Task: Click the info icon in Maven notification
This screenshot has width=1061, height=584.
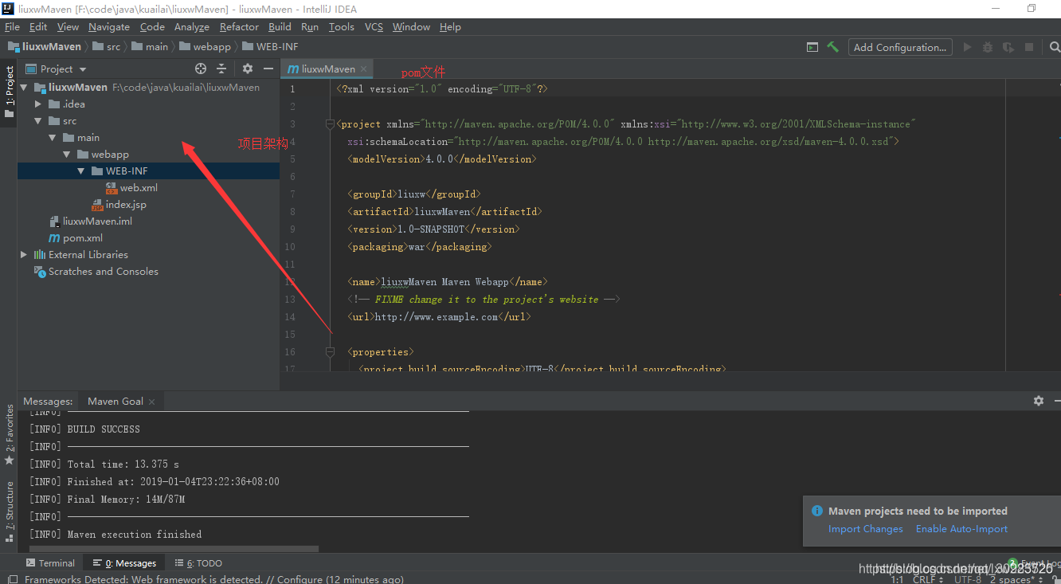Action: (816, 511)
